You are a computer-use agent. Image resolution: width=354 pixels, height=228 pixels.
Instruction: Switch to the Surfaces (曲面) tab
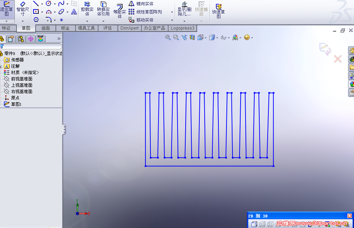coord(46,28)
